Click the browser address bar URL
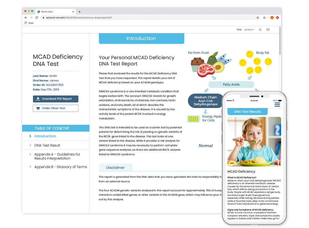The height and width of the screenshot is (228, 309). [79, 18]
